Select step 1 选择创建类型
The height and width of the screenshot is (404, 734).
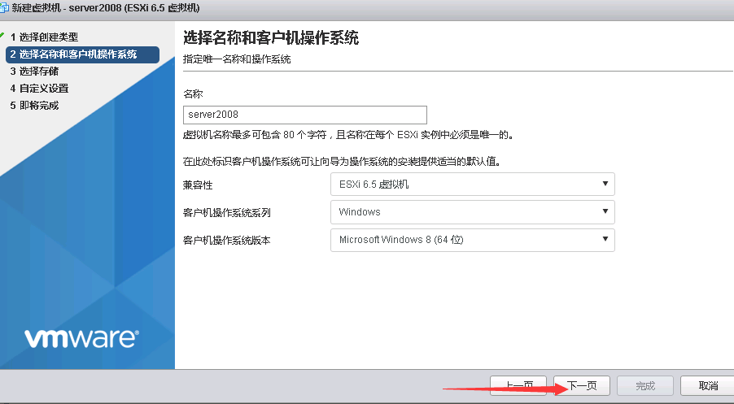[44, 37]
